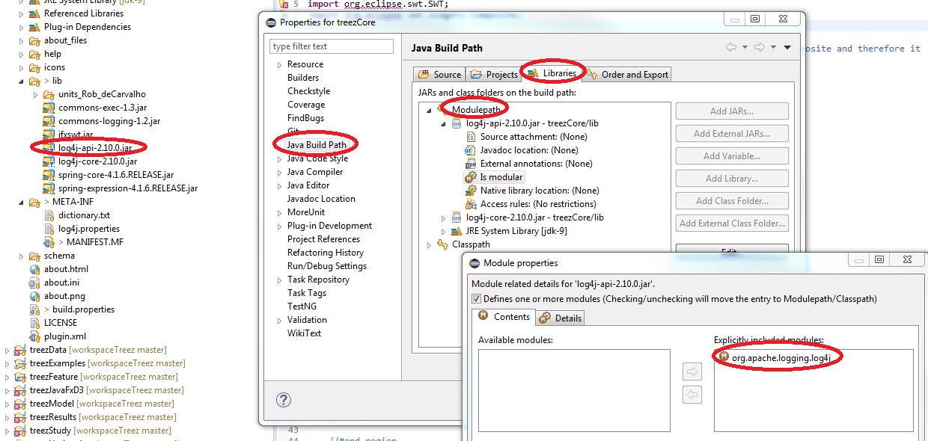Select Javadoc Location properties page
This screenshot has width=928, height=441.
(321, 199)
